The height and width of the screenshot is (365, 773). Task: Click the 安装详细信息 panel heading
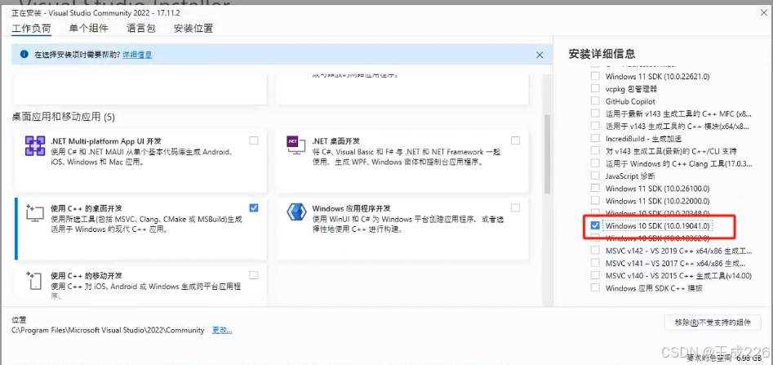coord(602,54)
